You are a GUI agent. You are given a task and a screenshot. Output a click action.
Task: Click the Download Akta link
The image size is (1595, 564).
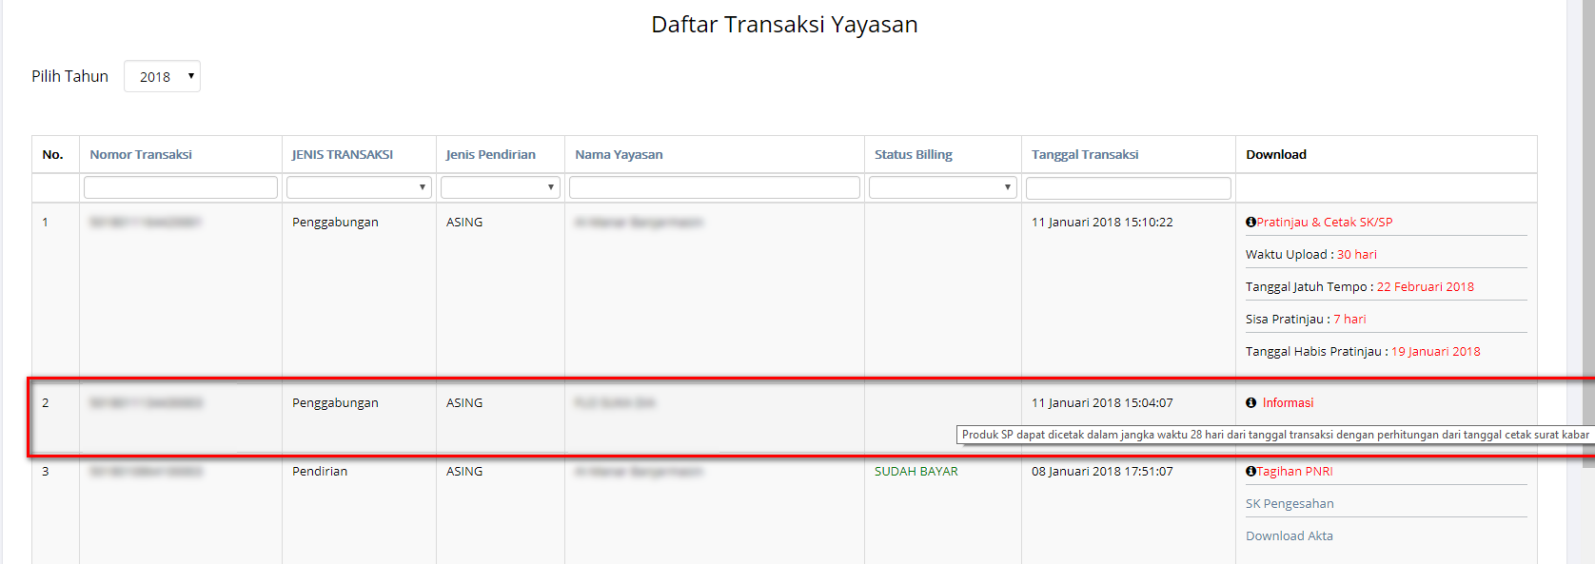(1290, 536)
